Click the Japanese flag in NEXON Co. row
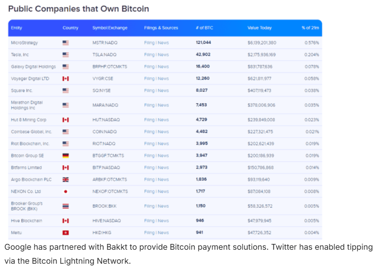 (x=66, y=191)
